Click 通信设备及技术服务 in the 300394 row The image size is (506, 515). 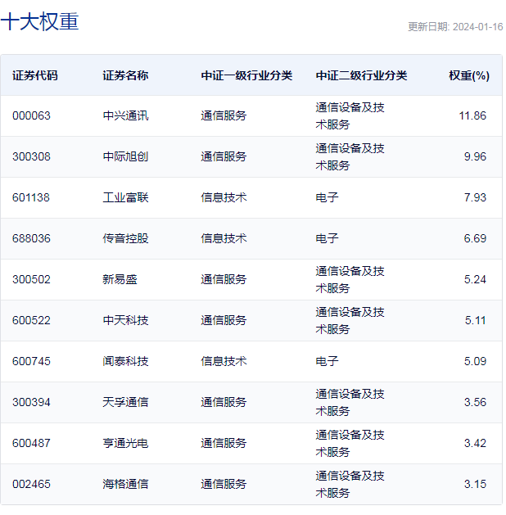[x=350, y=402]
